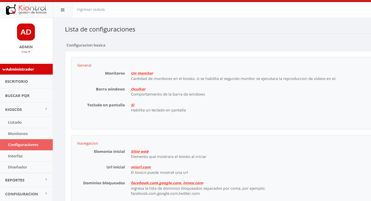
Task: Go to BUSCAR PQR
Action: 17,96
